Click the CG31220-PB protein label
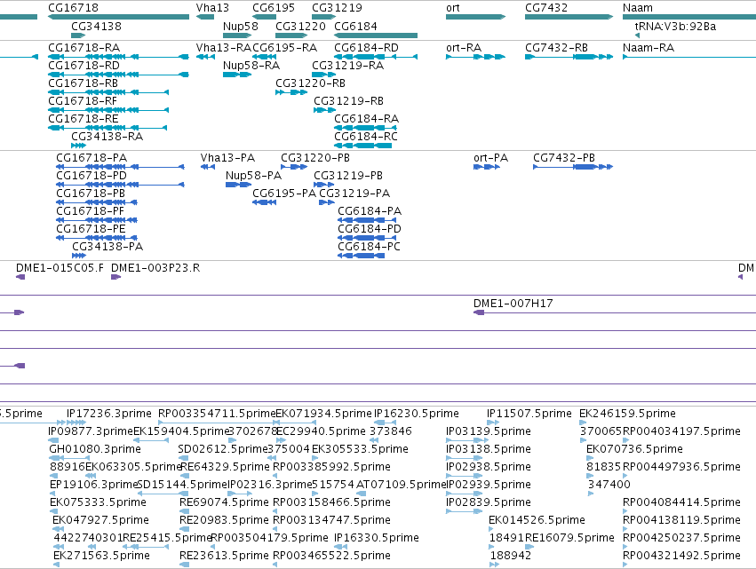The image size is (756, 569). (x=315, y=157)
